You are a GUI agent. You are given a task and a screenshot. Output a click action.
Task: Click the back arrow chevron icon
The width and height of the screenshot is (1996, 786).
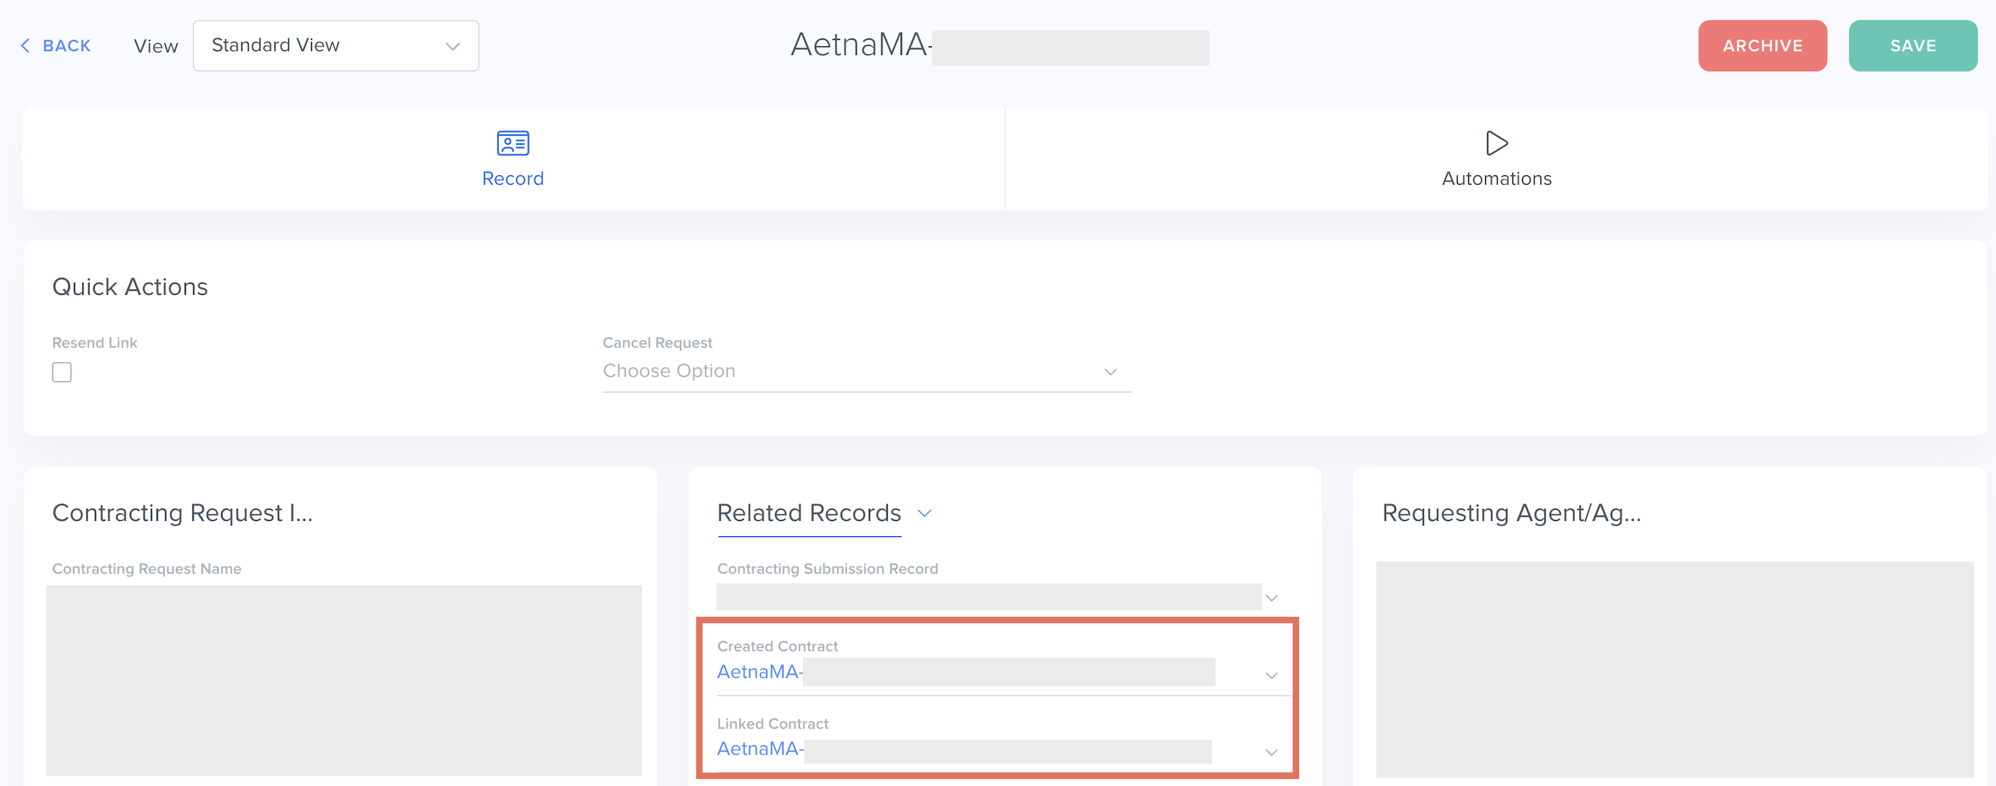pyautogui.click(x=25, y=46)
